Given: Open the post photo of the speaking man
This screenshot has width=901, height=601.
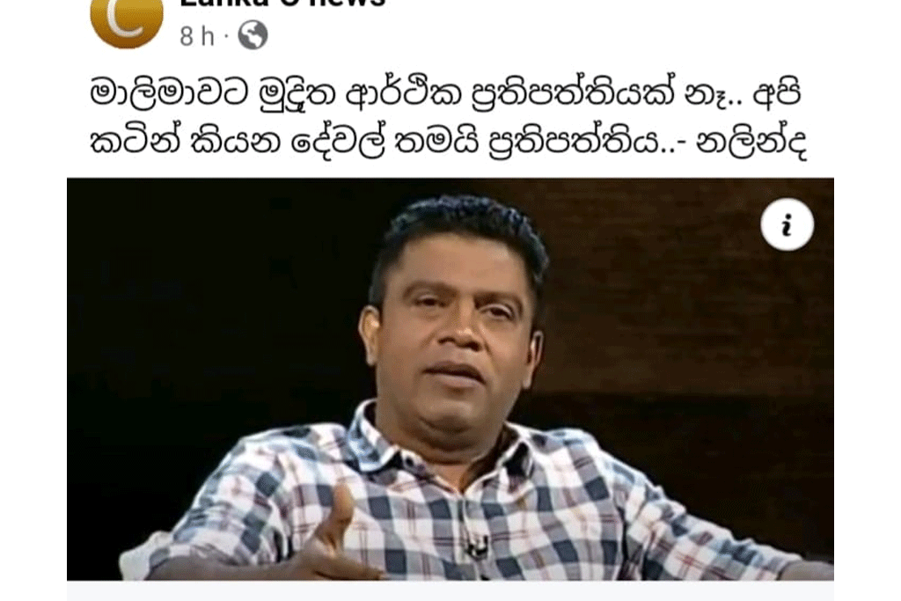Looking at the screenshot, I should tap(450, 378).
